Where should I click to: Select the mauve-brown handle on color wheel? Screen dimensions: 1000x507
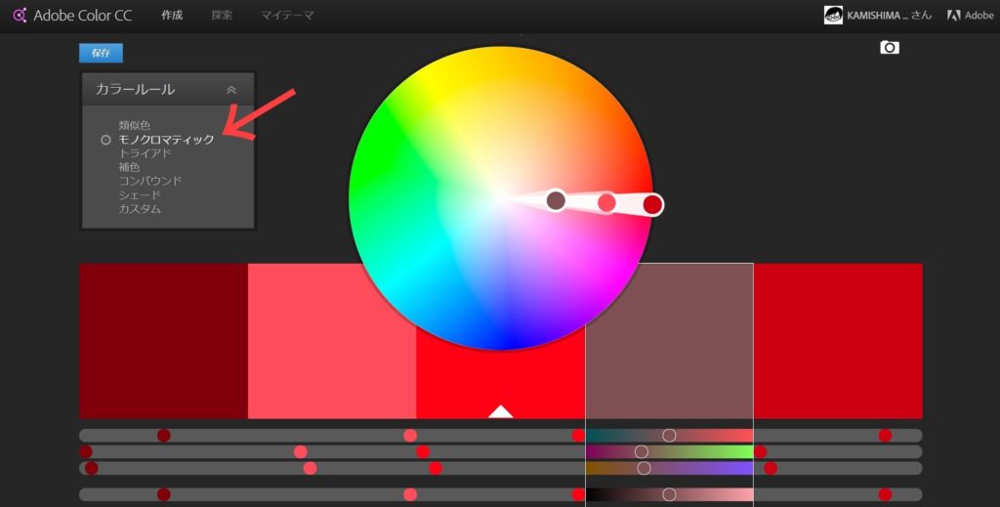tap(556, 200)
